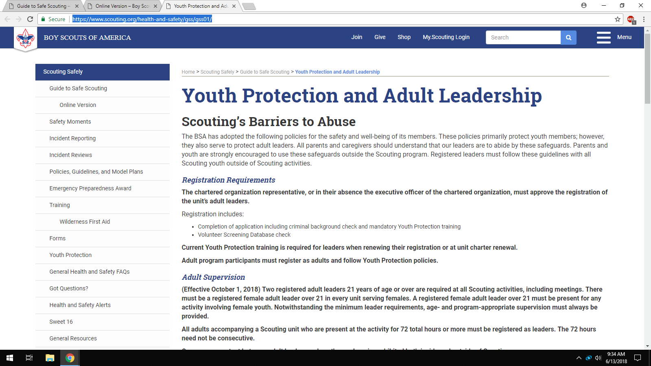Click the Boy Scouts of America logo emblem

26,39
